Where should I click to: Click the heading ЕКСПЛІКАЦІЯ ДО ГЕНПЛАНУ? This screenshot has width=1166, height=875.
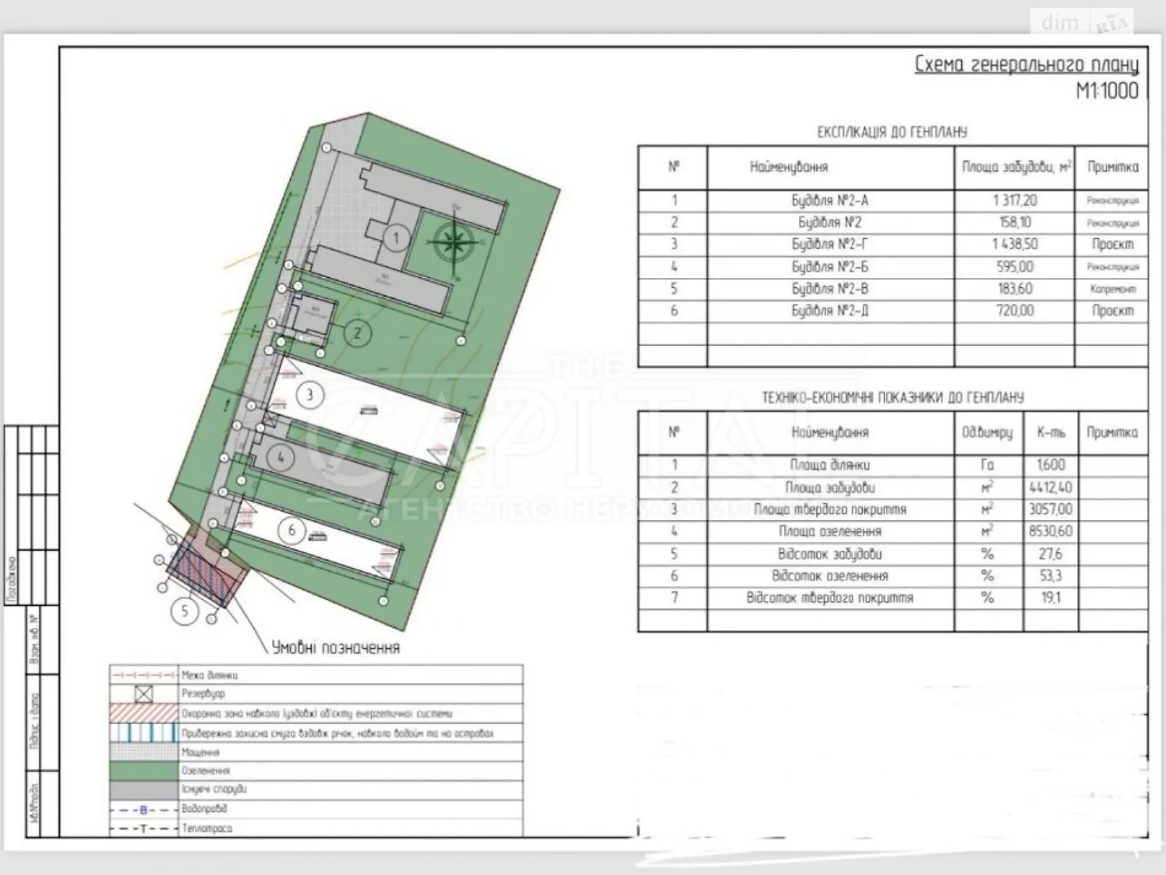pyautogui.click(x=892, y=132)
